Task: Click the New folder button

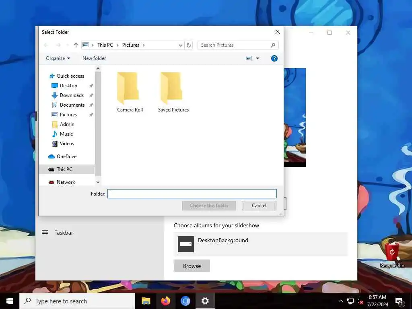Action: [x=94, y=58]
